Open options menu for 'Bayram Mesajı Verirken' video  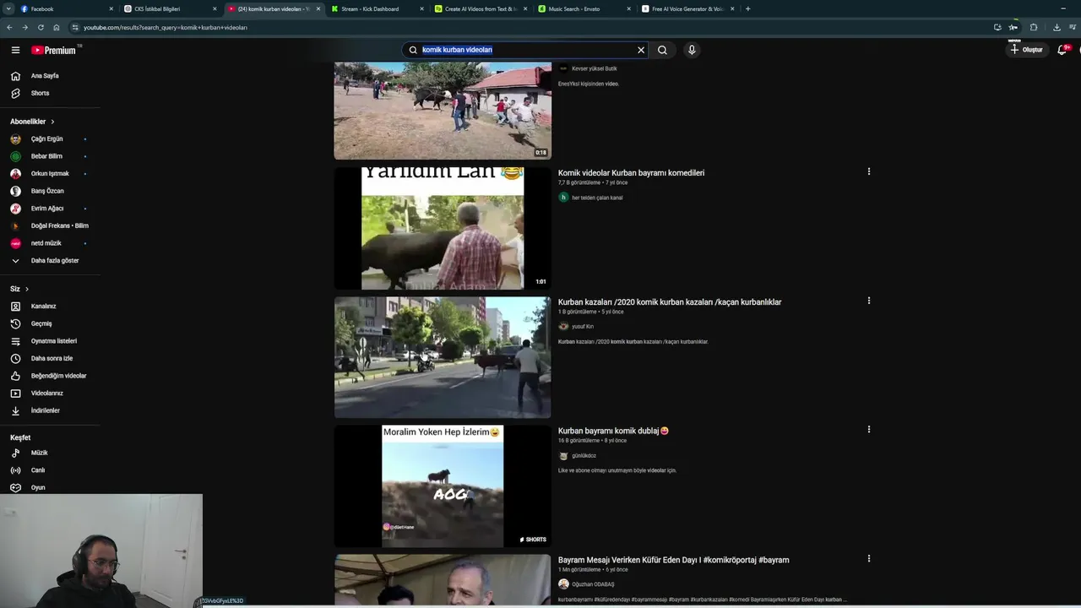point(868,558)
